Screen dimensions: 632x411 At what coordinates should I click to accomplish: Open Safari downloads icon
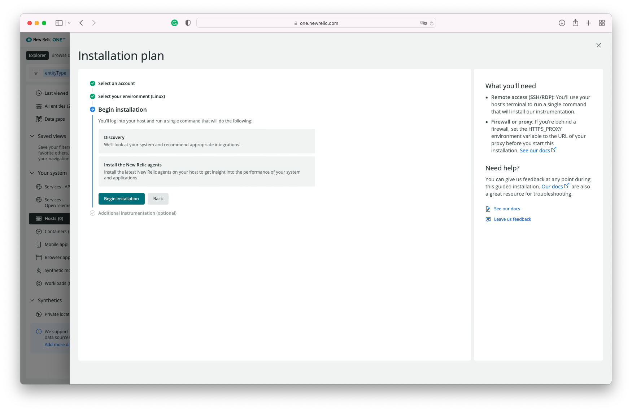562,23
